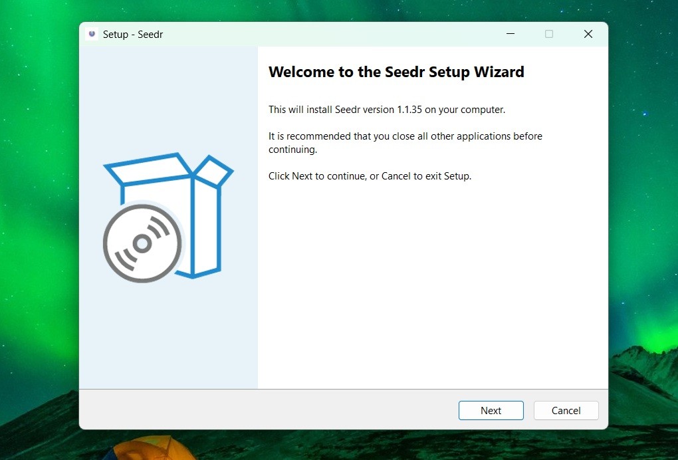Minimize the Setup - Seedr window
The image size is (678, 460).
[510, 34]
